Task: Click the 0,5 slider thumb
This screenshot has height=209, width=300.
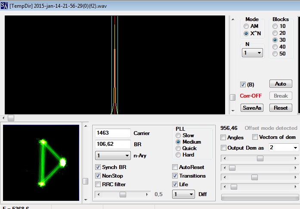Action: (x=123, y=194)
